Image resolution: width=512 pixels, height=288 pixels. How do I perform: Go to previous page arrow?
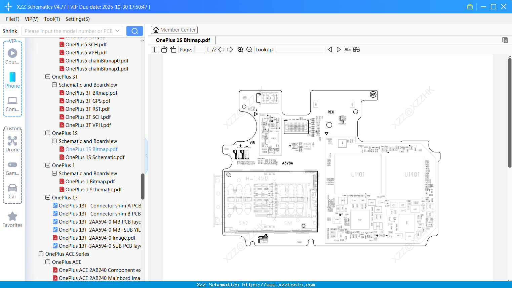[x=221, y=50]
